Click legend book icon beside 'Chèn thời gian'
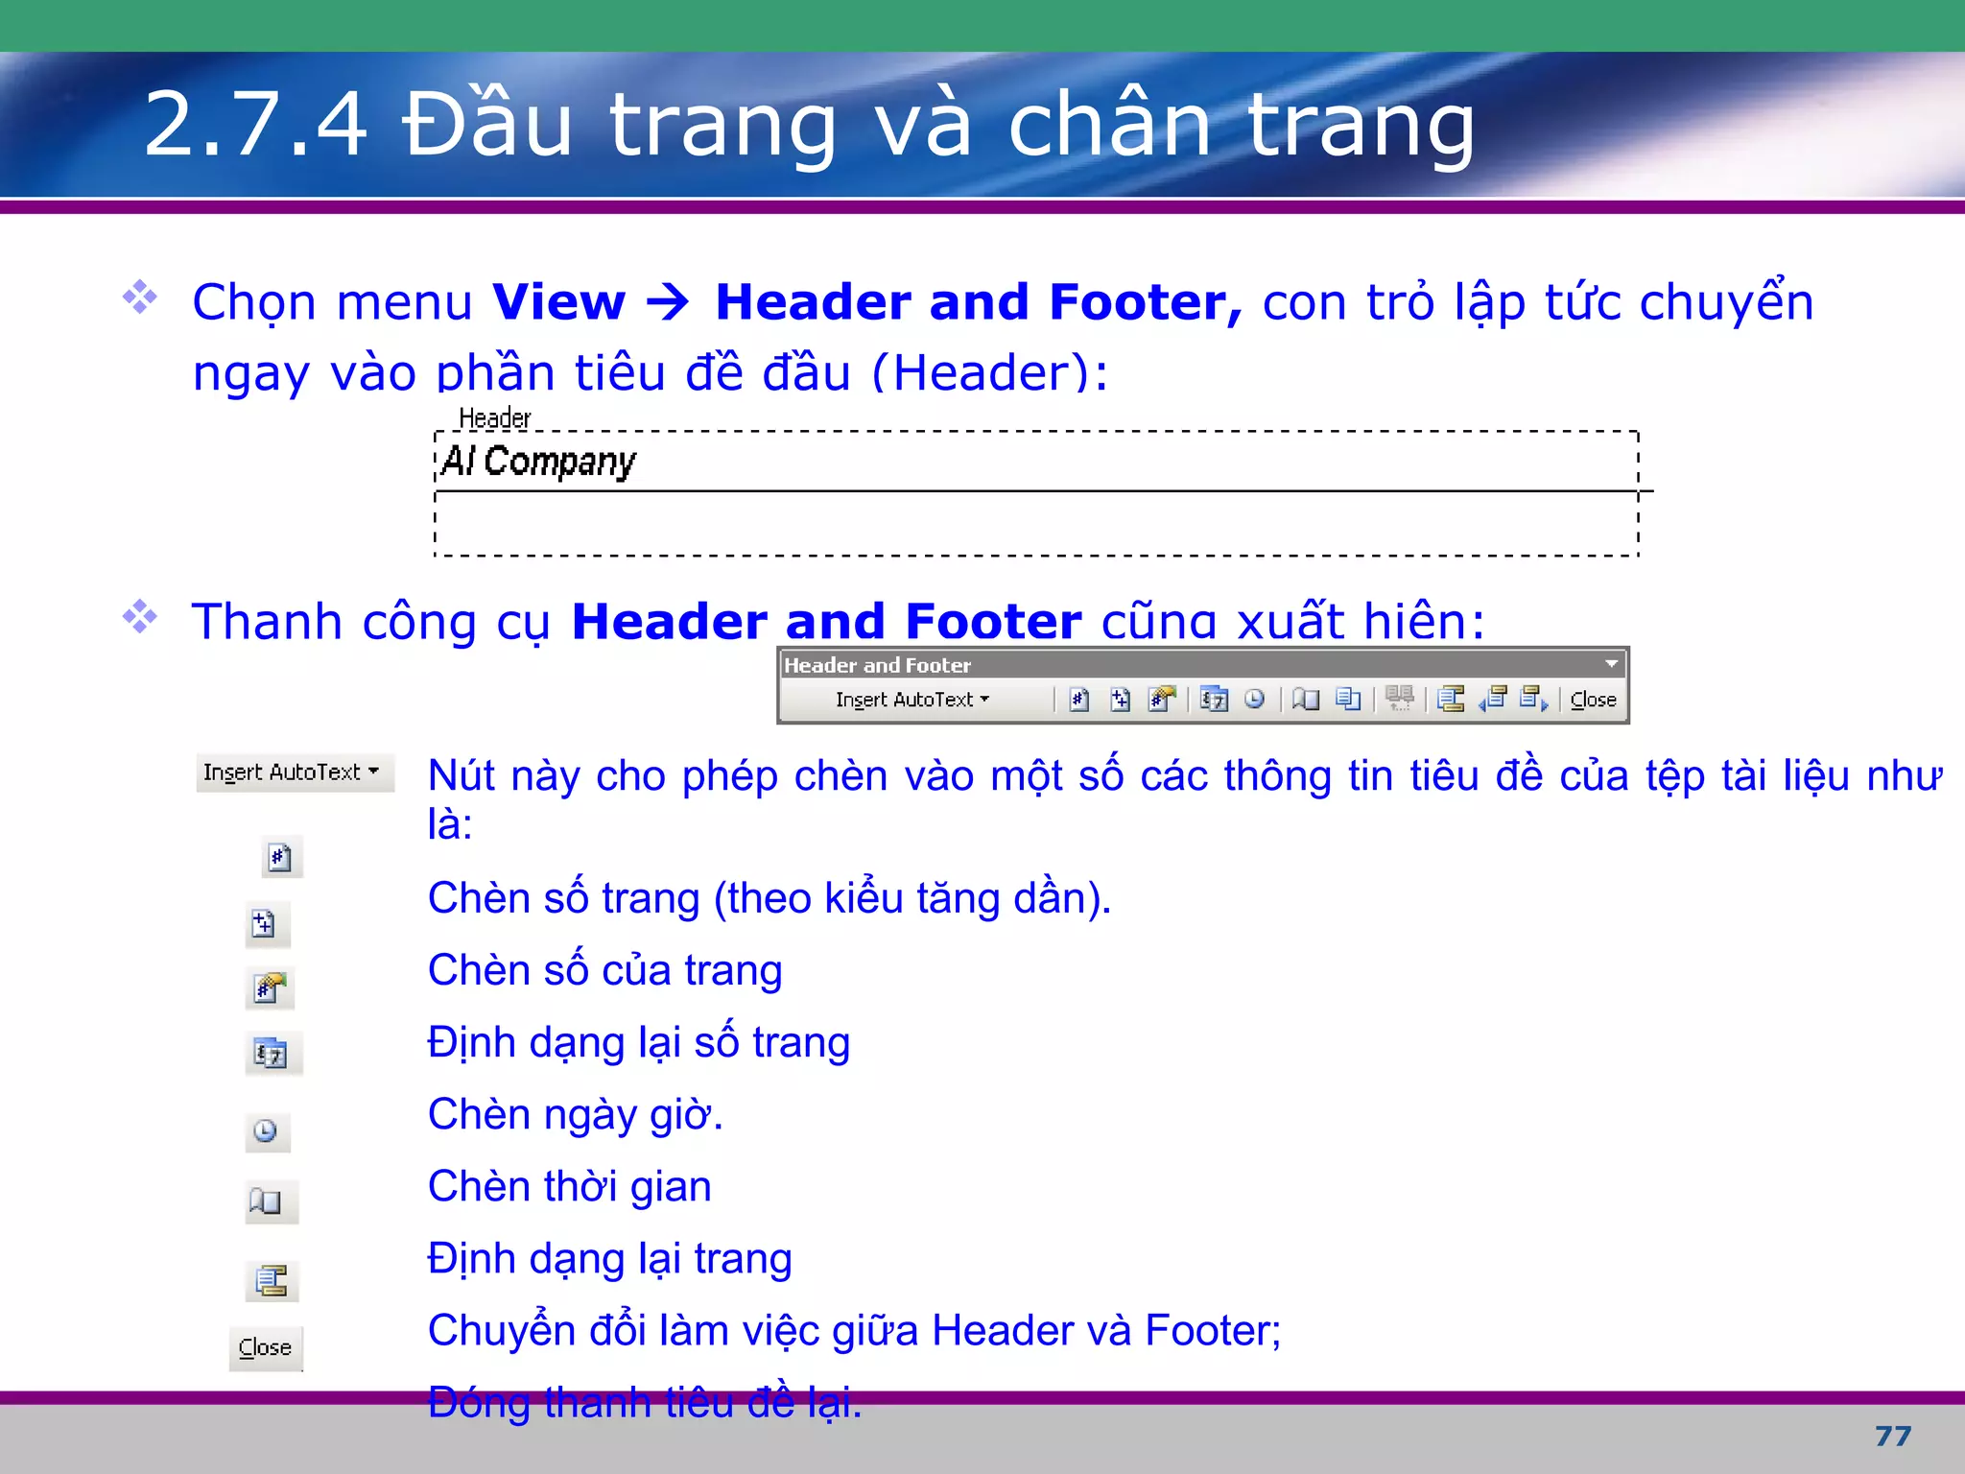 270,1201
